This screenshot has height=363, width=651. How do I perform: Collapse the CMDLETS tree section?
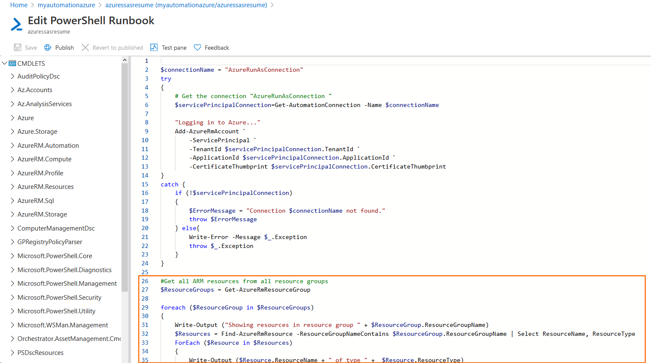coord(4,63)
